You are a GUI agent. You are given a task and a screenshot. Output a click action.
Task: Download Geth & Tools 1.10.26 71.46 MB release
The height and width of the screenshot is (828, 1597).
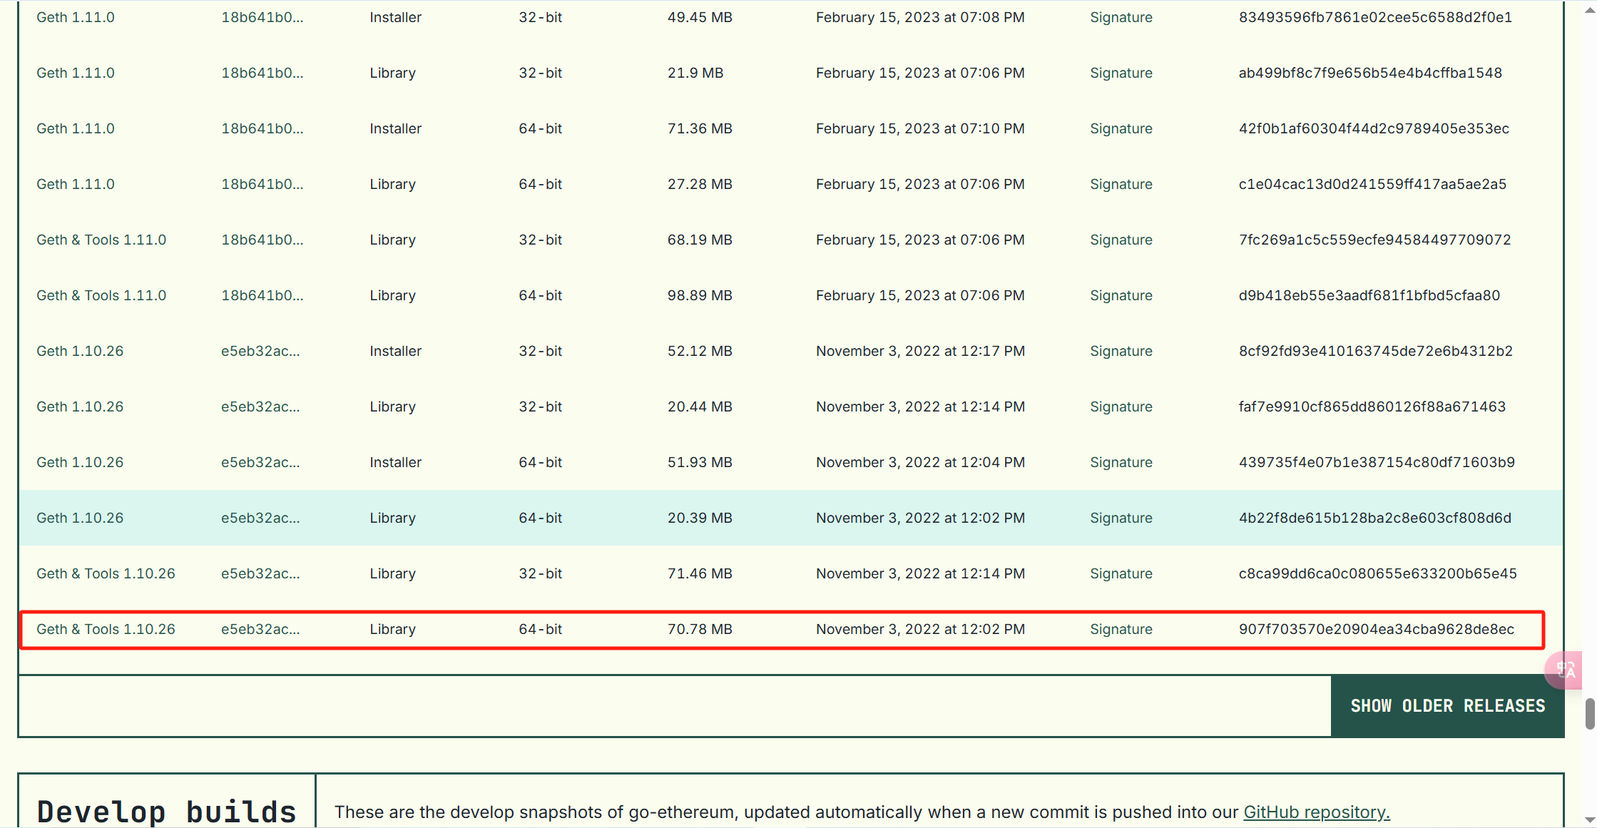[x=106, y=573]
